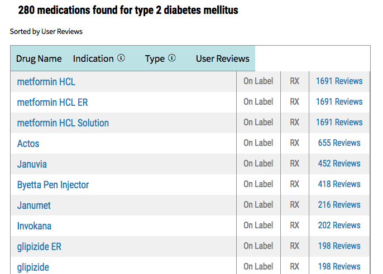The height and width of the screenshot is (274, 383).
Task: Click RX in the Janumet row
Action: click(295, 204)
